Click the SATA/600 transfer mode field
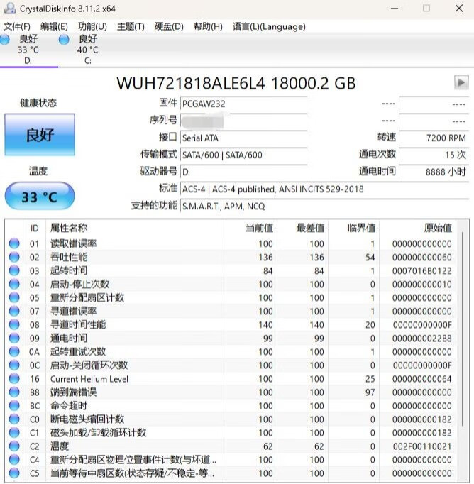 pos(244,155)
